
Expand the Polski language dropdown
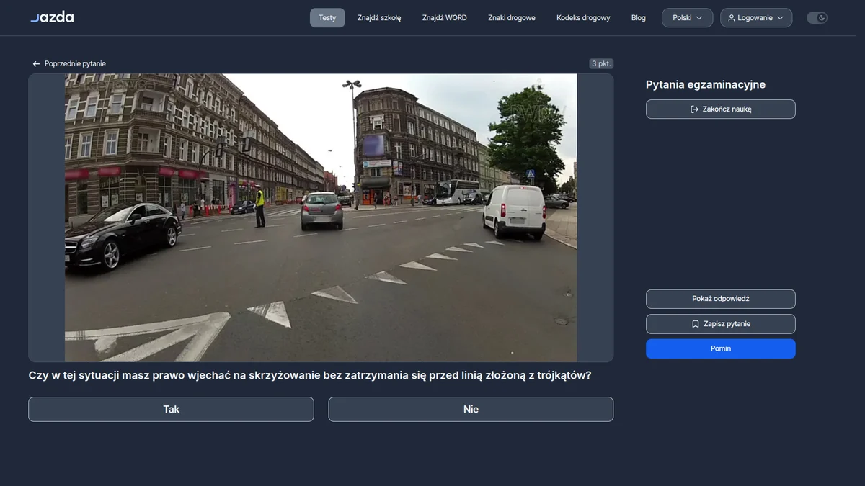click(x=688, y=18)
